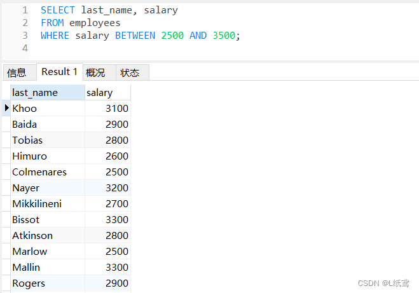Select the last_name column header
The width and height of the screenshot is (419, 293).
coord(48,92)
